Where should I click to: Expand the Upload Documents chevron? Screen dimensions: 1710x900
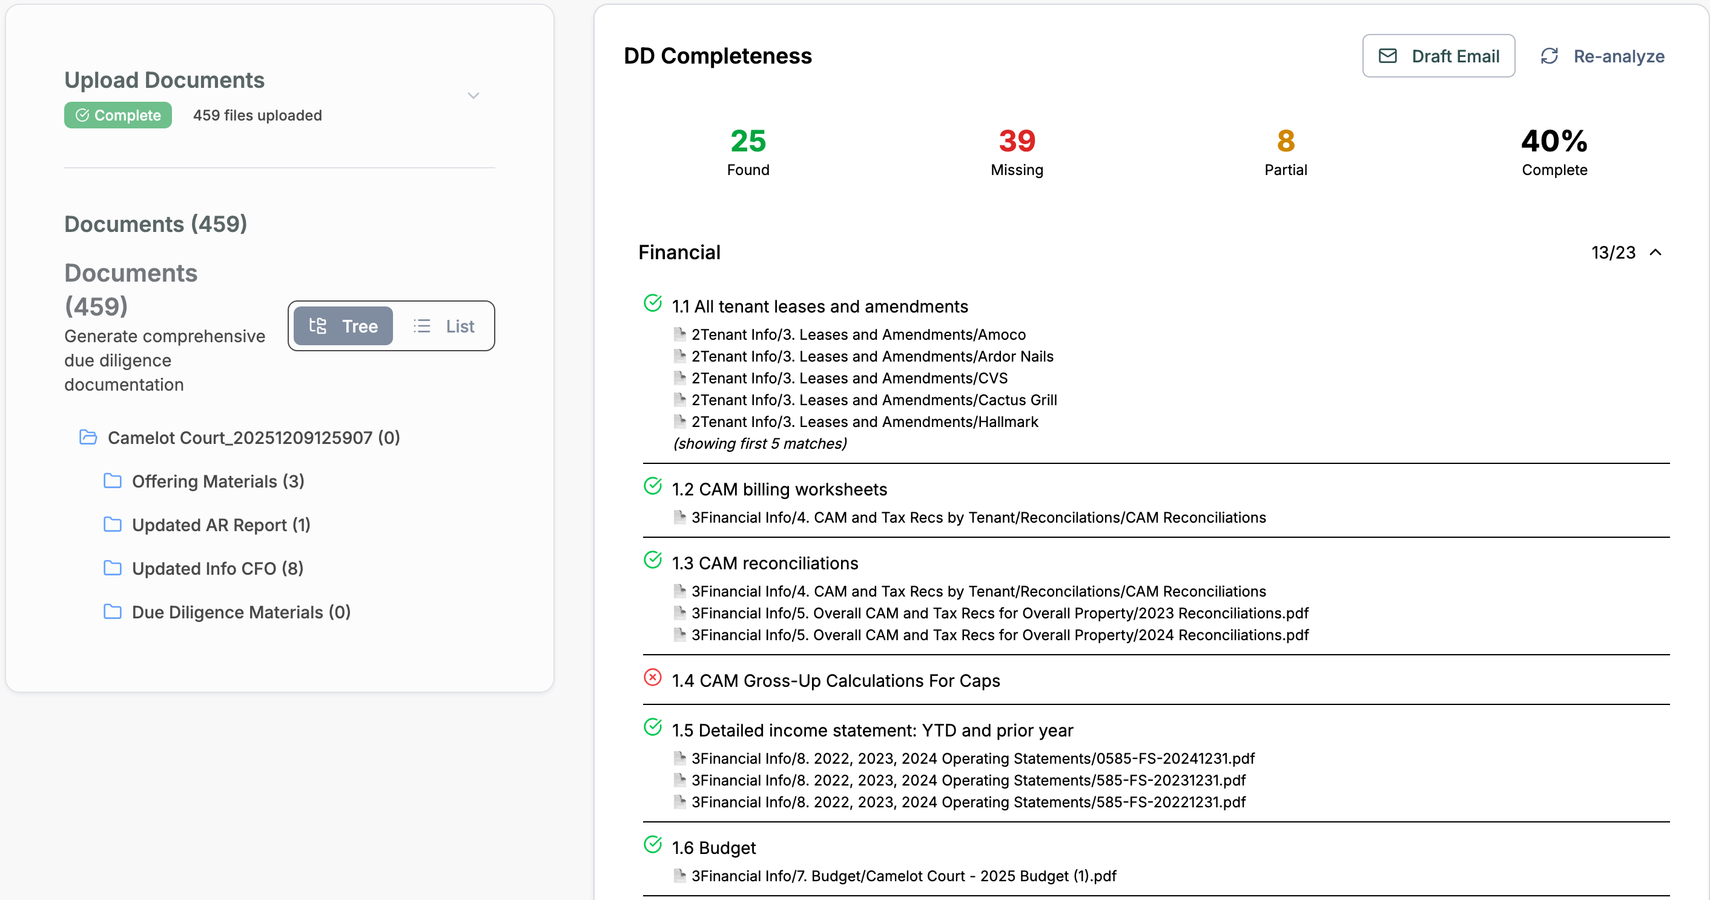click(x=474, y=96)
